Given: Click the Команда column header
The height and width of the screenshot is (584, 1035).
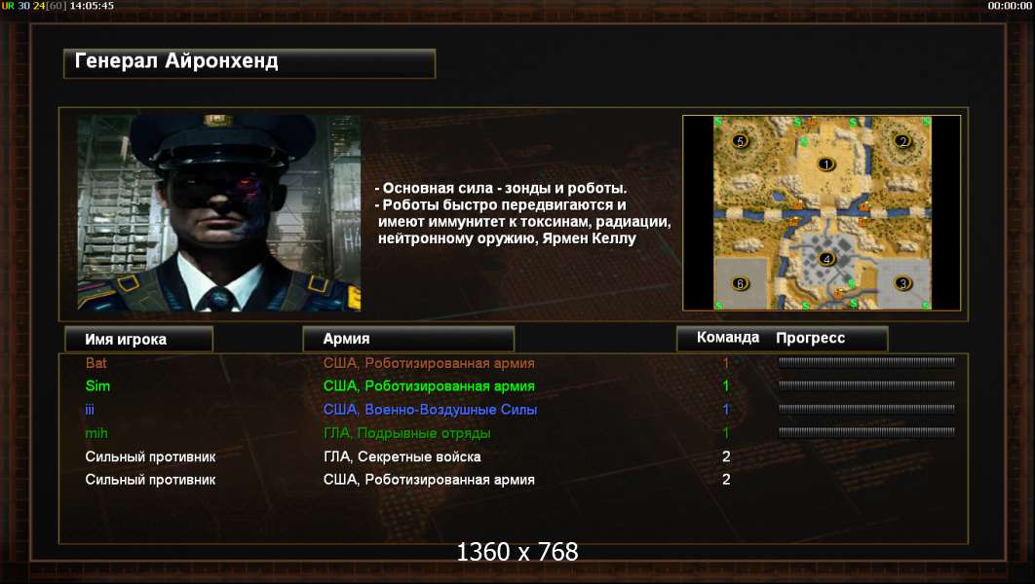Looking at the screenshot, I should pyautogui.click(x=728, y=338).
